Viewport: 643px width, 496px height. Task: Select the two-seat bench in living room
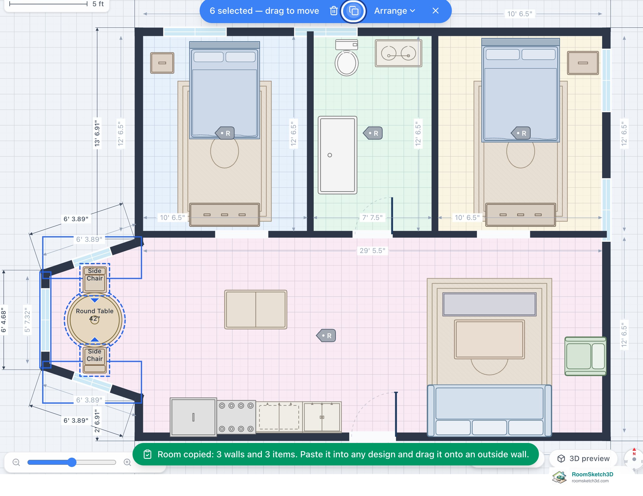tap(256, 309)
